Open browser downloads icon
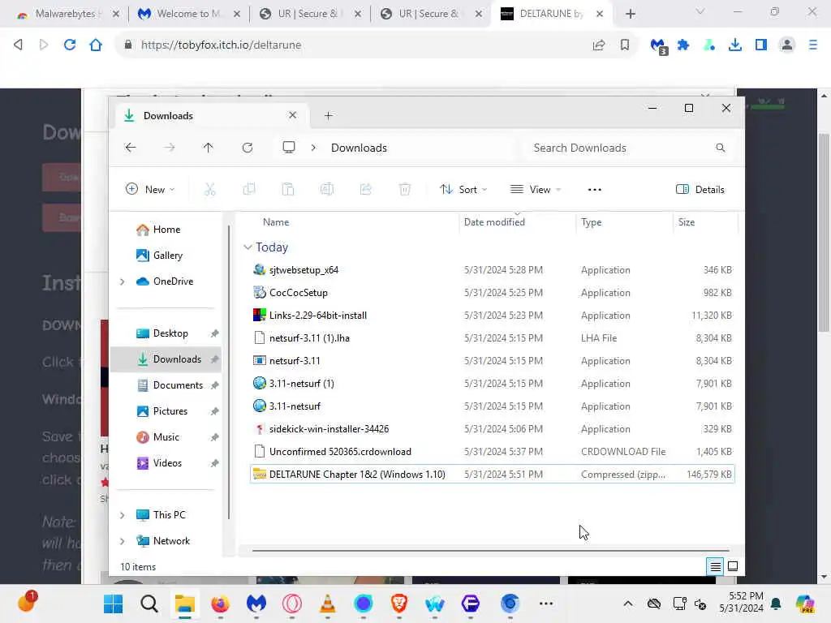The height and width of the screenshot is (623, 831). coord(735,45)
